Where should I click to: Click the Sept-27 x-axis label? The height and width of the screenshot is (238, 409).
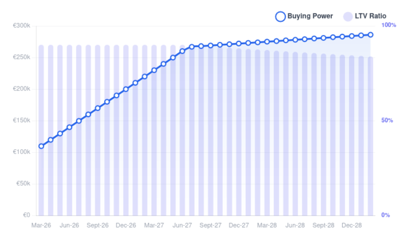(x=210, y=226)
